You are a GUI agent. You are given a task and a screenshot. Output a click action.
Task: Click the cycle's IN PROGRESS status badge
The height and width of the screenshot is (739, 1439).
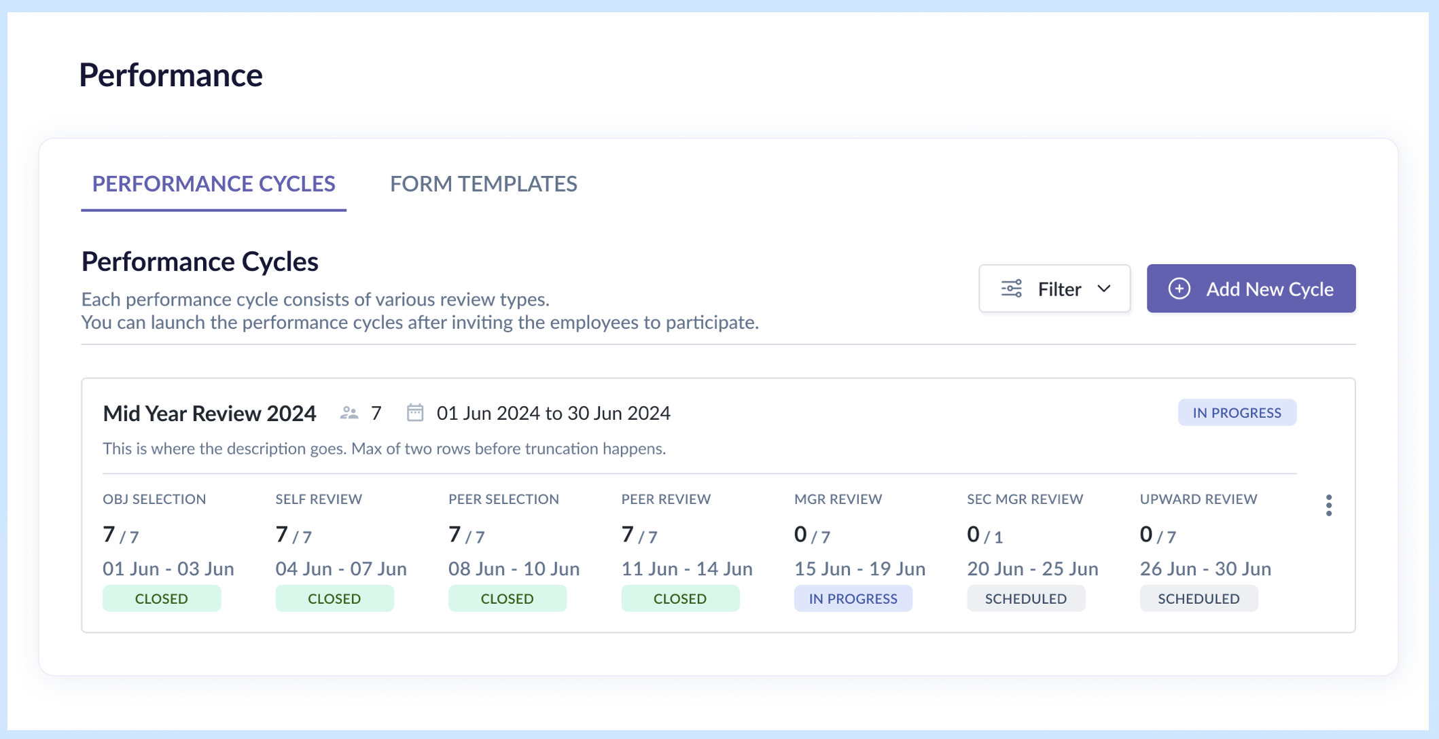1237,413
